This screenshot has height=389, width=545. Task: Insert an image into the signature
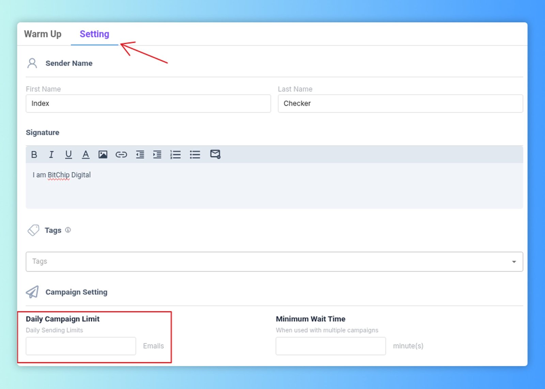point(103,155)
